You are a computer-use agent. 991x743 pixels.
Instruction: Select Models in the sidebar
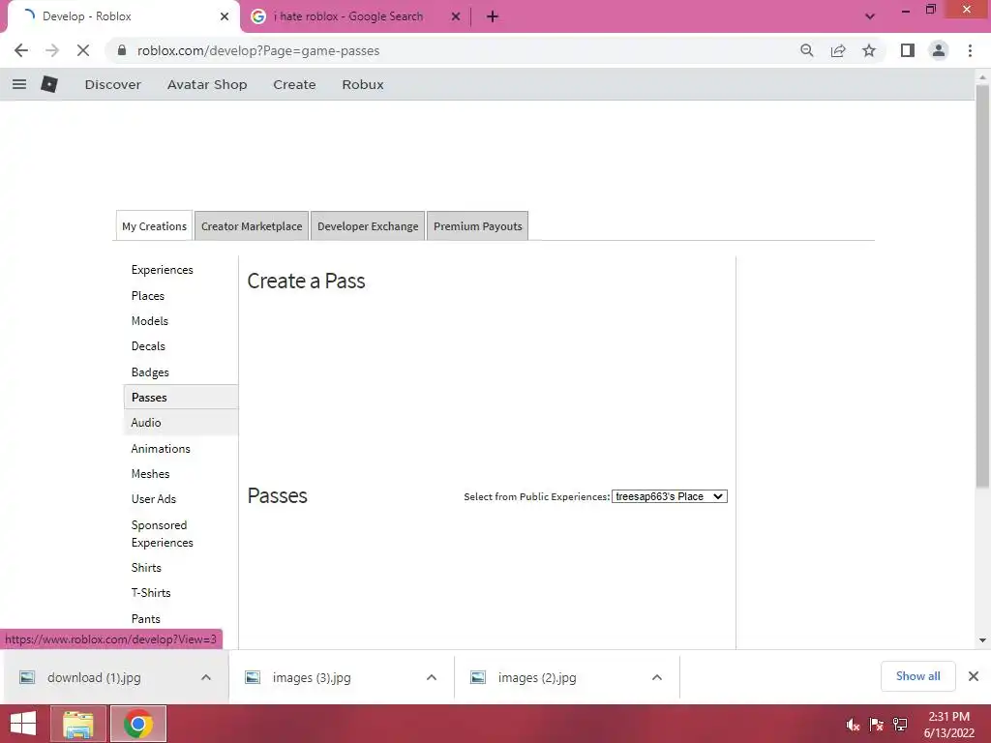click(x=150, y=321)
